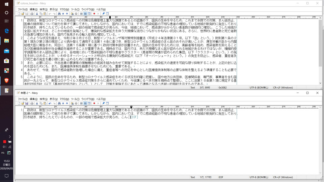This screenshot has width=324, height=182.
Task: Print the document from 無題-2 window
Action: coord(32,103)
